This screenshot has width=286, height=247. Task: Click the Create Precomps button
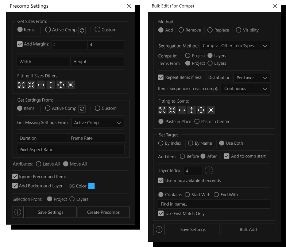tap(103, 212)
